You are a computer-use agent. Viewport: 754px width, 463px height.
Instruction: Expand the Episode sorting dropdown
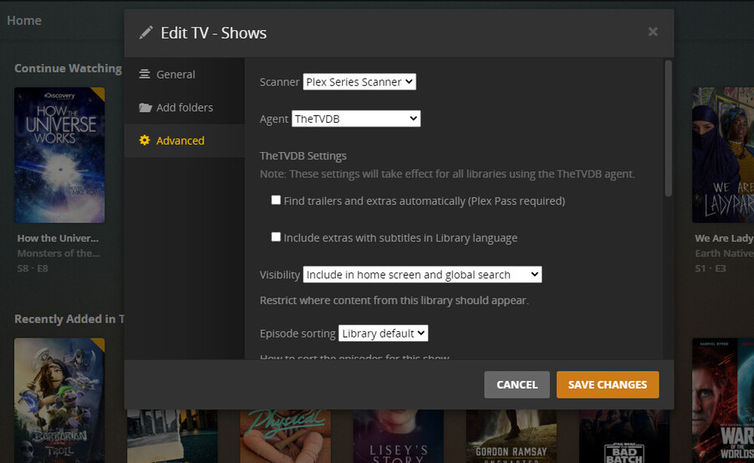tap(383, 333)
